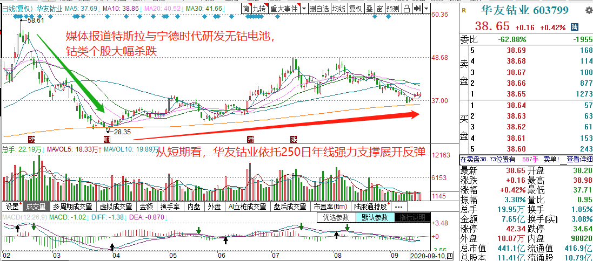The height and width of the screenshot is (261, 593).
Task: Click the 总手: 22.19万 volume label
Action: pos(23,150)
